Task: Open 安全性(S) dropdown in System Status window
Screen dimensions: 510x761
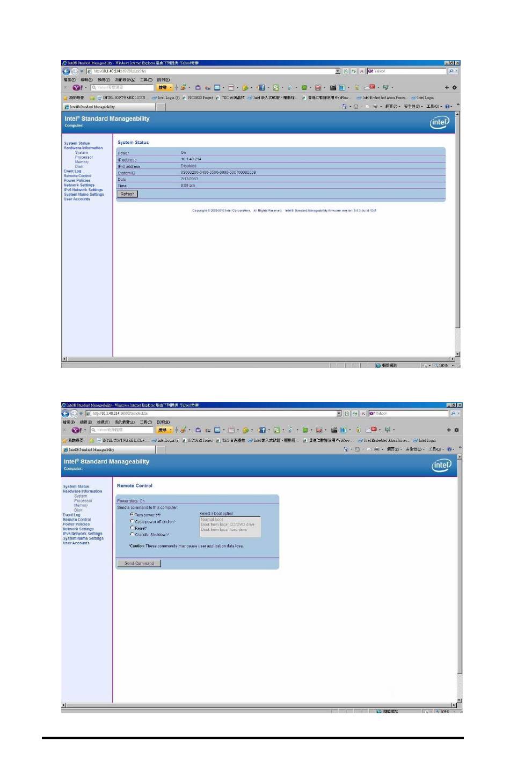Action: [x=413, y=107]
